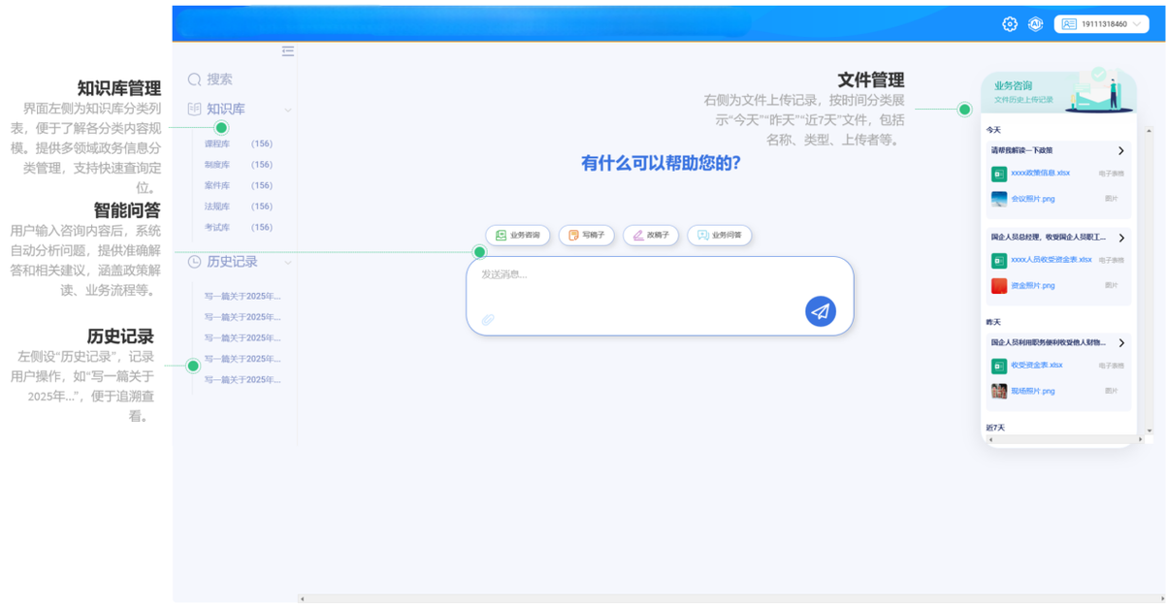Screen dimensions: 1166x606
Task: Open the account dropdown 19111318460
Action: (1101, 24)
